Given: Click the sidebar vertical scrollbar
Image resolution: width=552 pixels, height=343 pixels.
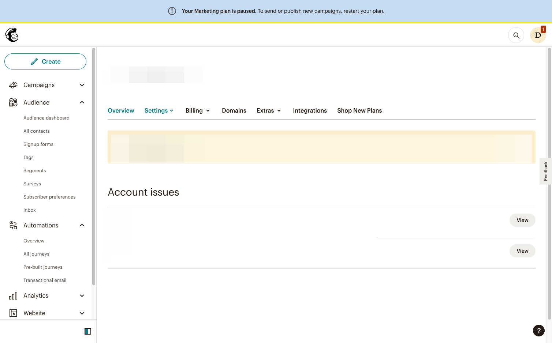Looking at the screenshot, I should coord(94,166).
